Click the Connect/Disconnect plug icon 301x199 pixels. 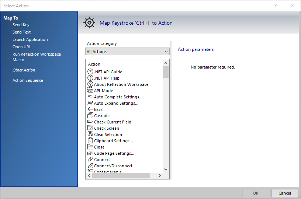click(90, 165)
